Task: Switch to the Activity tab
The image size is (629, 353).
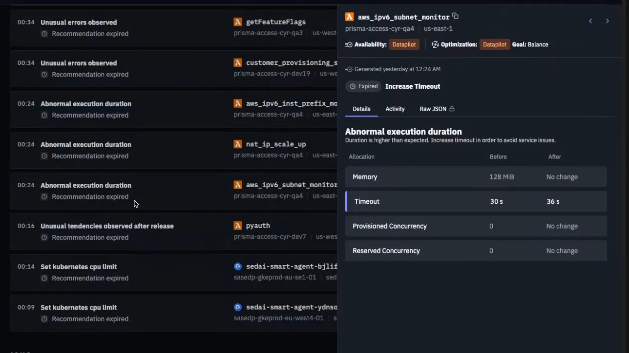Action: pos(395,109)
